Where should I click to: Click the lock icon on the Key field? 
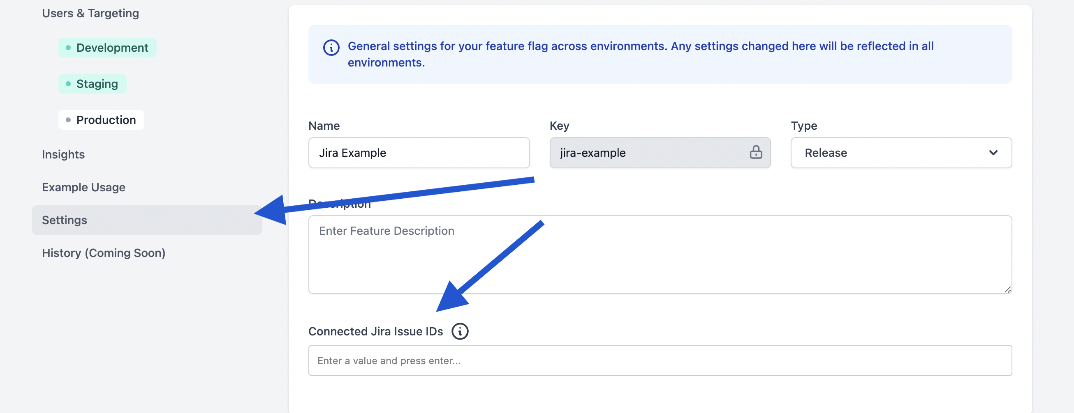(x=756, y=153)
